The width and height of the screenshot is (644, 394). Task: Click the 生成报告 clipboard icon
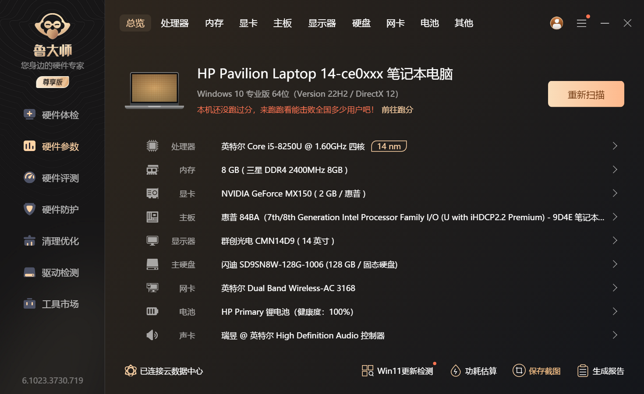(583, 371)
